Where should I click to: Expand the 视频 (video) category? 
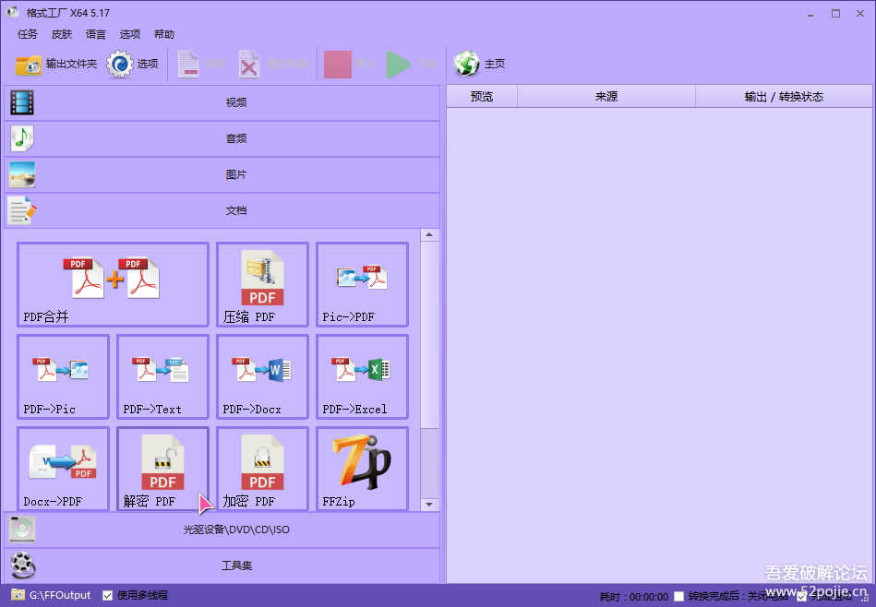click(x=222, y=102)
